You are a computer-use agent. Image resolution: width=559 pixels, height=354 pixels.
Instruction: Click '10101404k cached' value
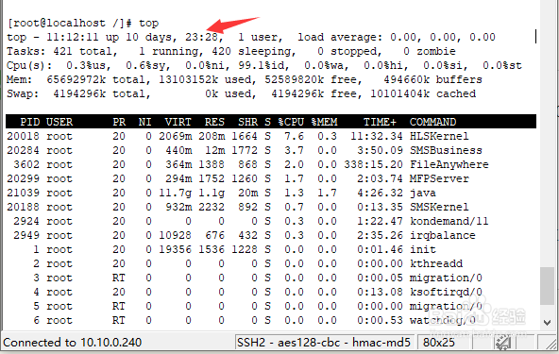coord(422,93)
